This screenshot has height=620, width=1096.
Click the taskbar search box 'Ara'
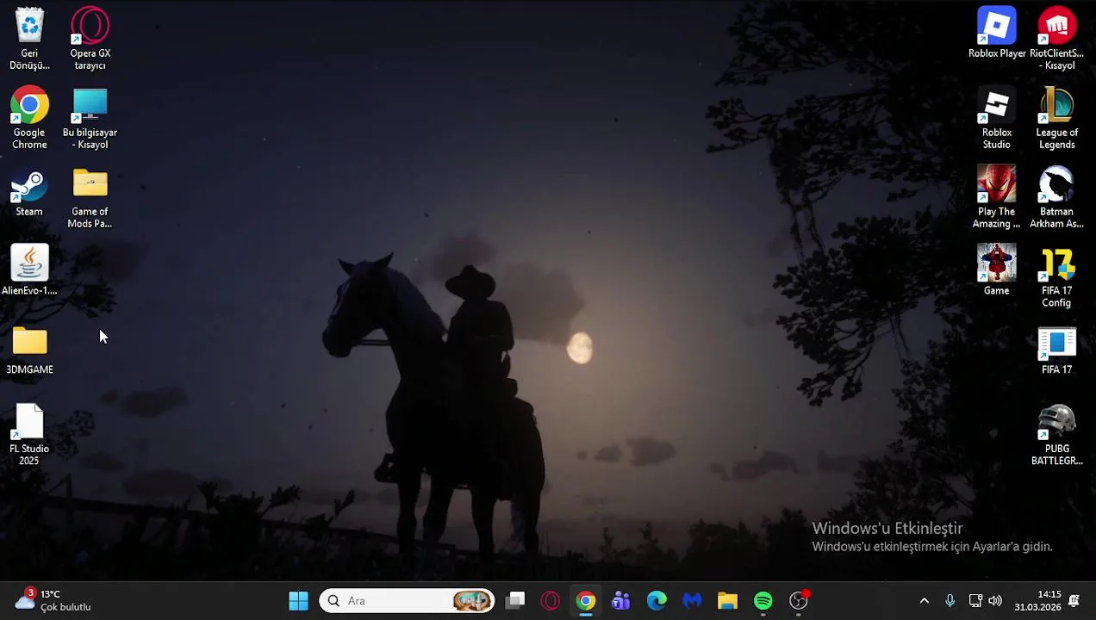coord(408,601)
